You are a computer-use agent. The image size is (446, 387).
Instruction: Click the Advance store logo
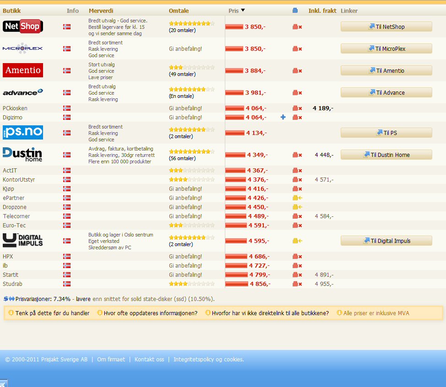(23, 92)
